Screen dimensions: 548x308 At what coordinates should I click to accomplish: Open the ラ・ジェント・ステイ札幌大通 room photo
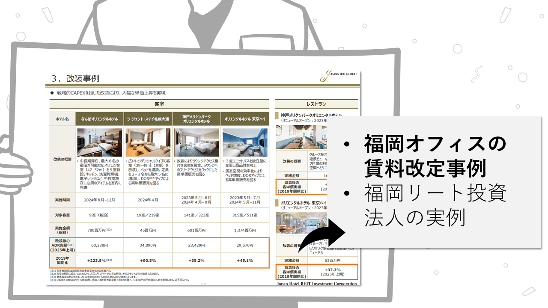click(x=148, y=142)
